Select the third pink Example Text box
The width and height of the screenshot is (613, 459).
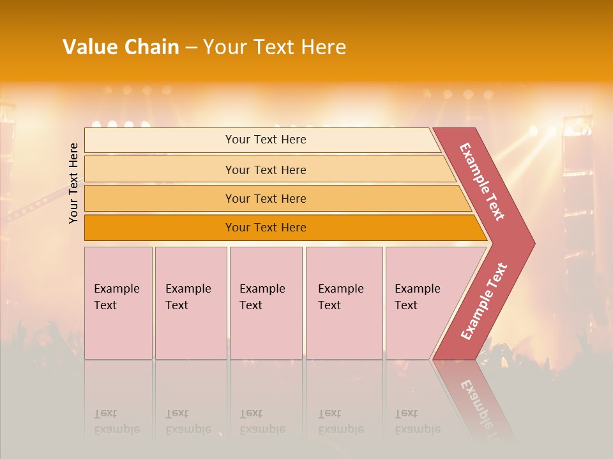coord(266,303)
